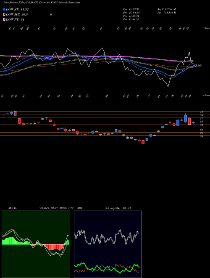Click the 'MACD:' panel heading
Image resolution: width=210 pixels, height=278 pixels.
coord(13,208)
